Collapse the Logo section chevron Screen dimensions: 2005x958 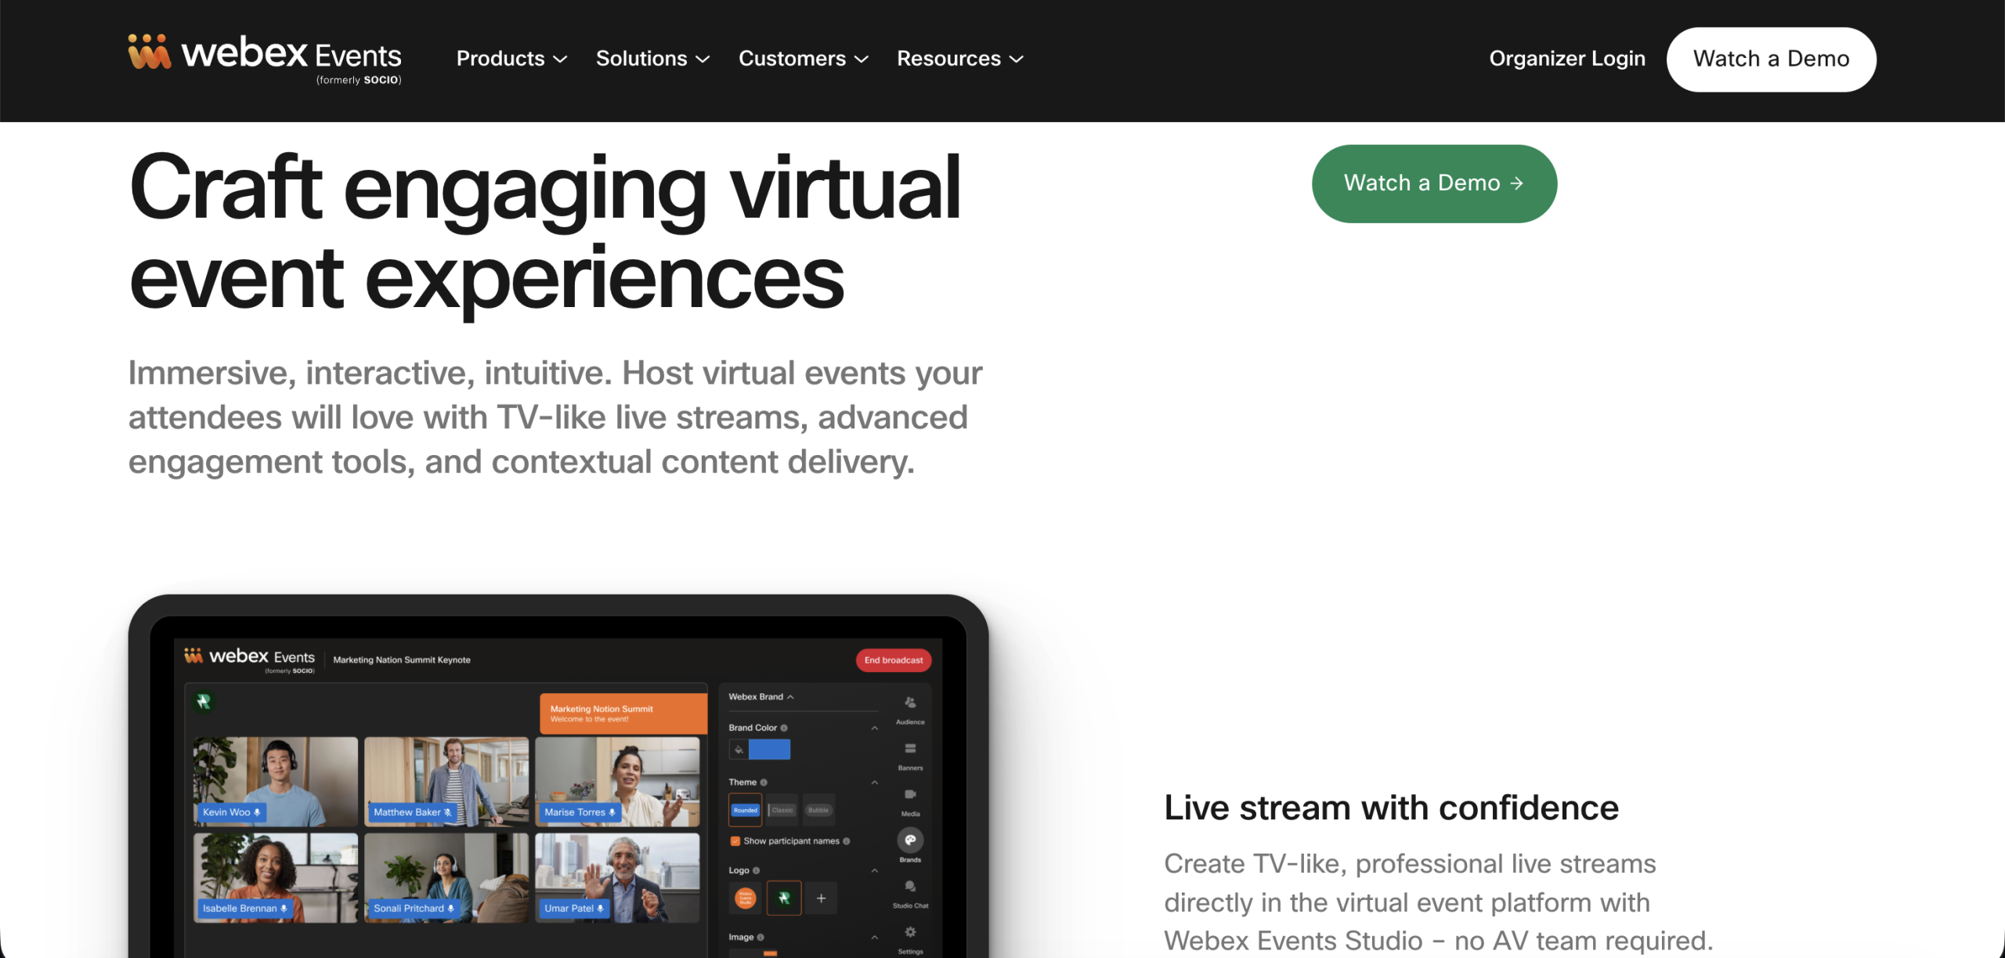[x=875, y=870]
